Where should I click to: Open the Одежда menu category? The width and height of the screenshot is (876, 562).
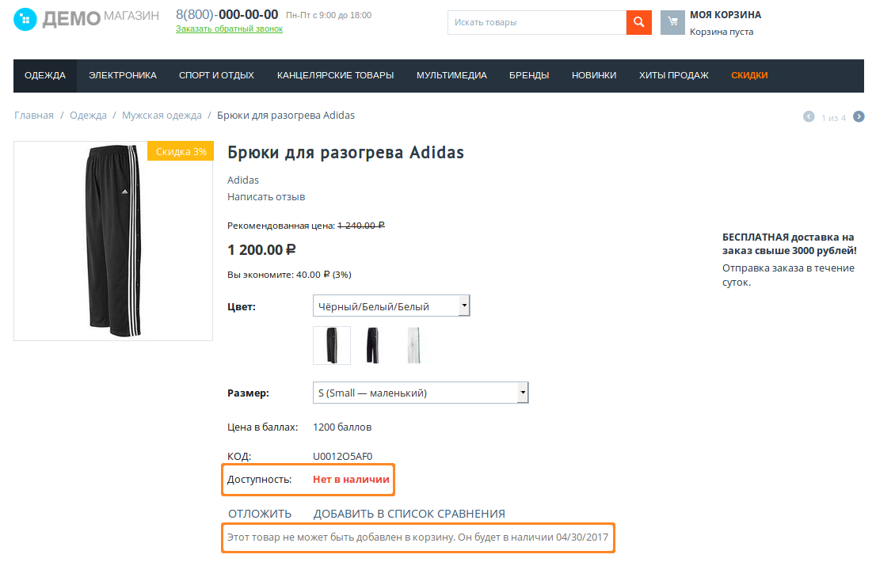click(45, 75)
